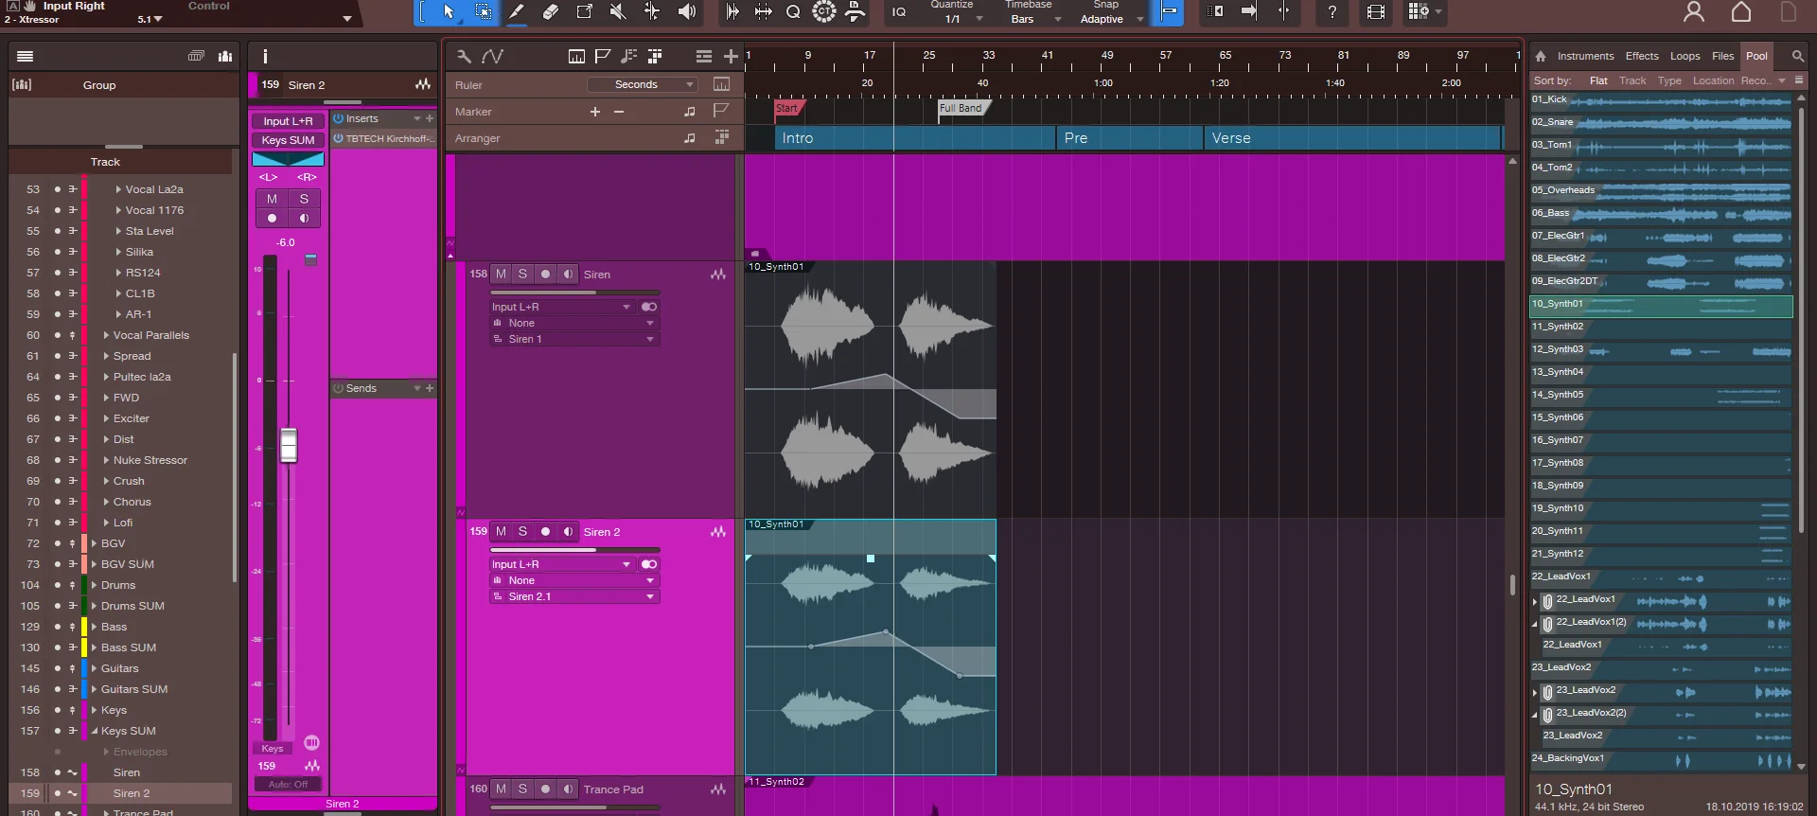Switch to the Instruments tab
1817x816 pixels.
click(1585, 56)
